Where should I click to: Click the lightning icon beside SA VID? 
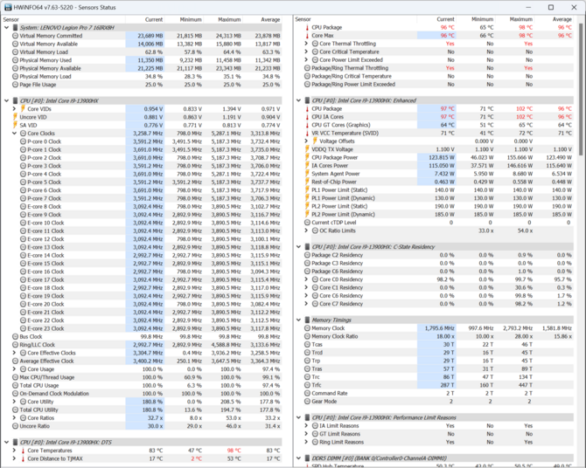click(x=15, y=125)
